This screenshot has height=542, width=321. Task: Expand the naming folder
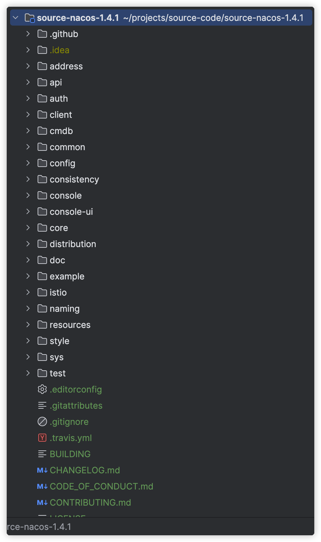tap(28, 308)
